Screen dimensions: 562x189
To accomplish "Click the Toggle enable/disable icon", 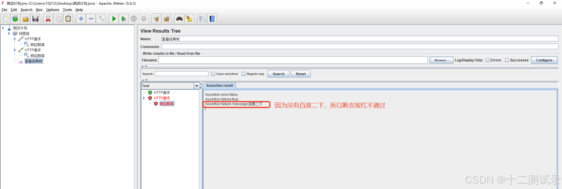I will 101,19.
